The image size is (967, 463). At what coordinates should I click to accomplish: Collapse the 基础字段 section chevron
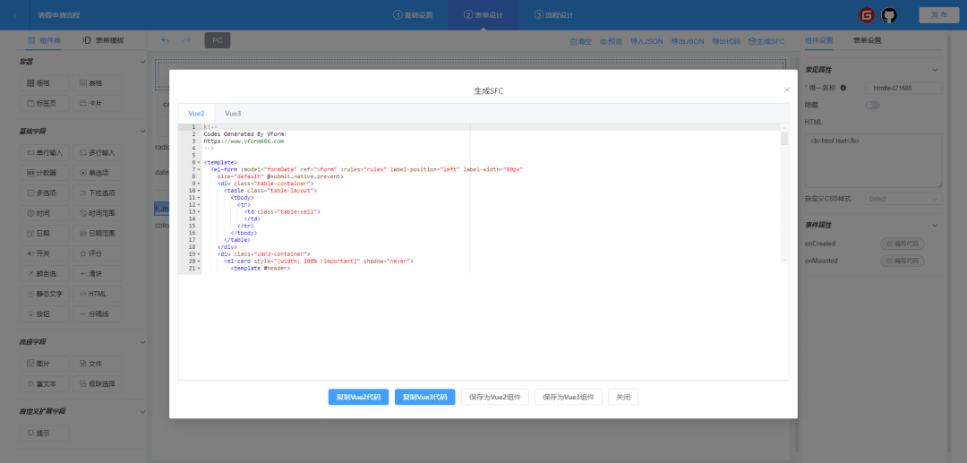[143, 131]
